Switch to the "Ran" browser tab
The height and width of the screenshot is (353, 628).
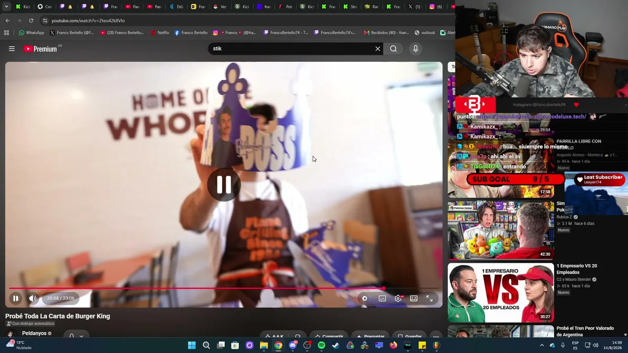click(372, 7)
